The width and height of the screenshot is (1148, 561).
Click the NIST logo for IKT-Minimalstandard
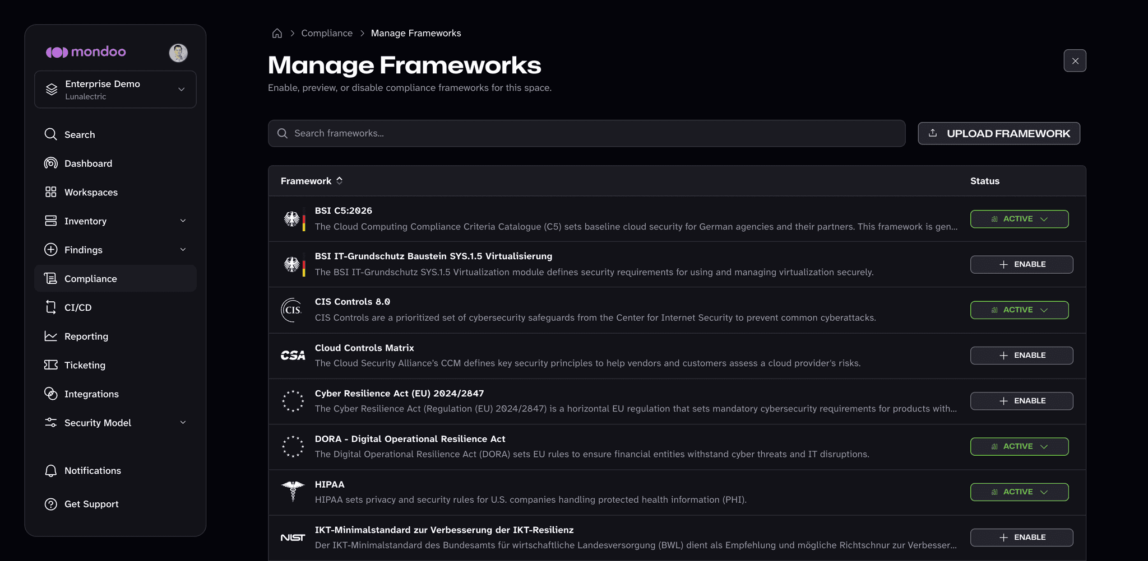tap(293, 537)
